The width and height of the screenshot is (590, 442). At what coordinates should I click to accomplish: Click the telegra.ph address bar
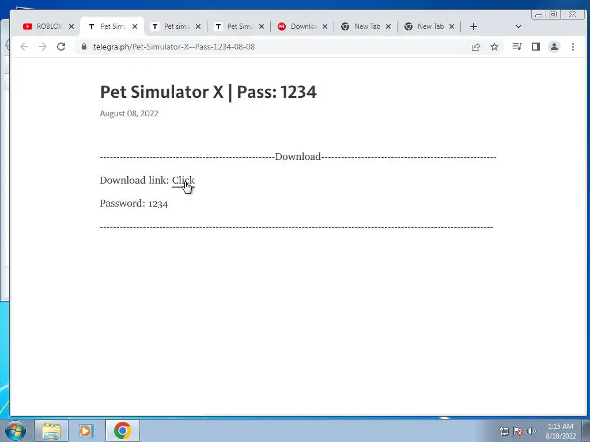[x=271, y=47]
